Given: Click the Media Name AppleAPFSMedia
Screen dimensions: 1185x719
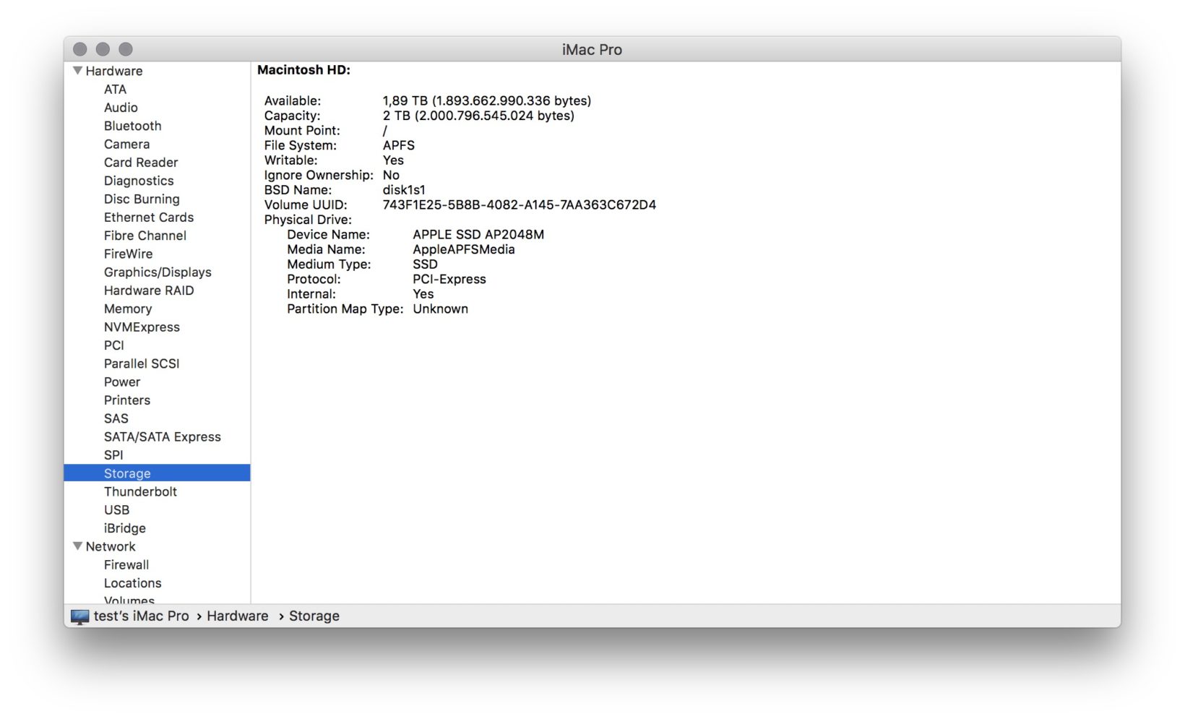Looking at the screenshot, I should (464, 249).
